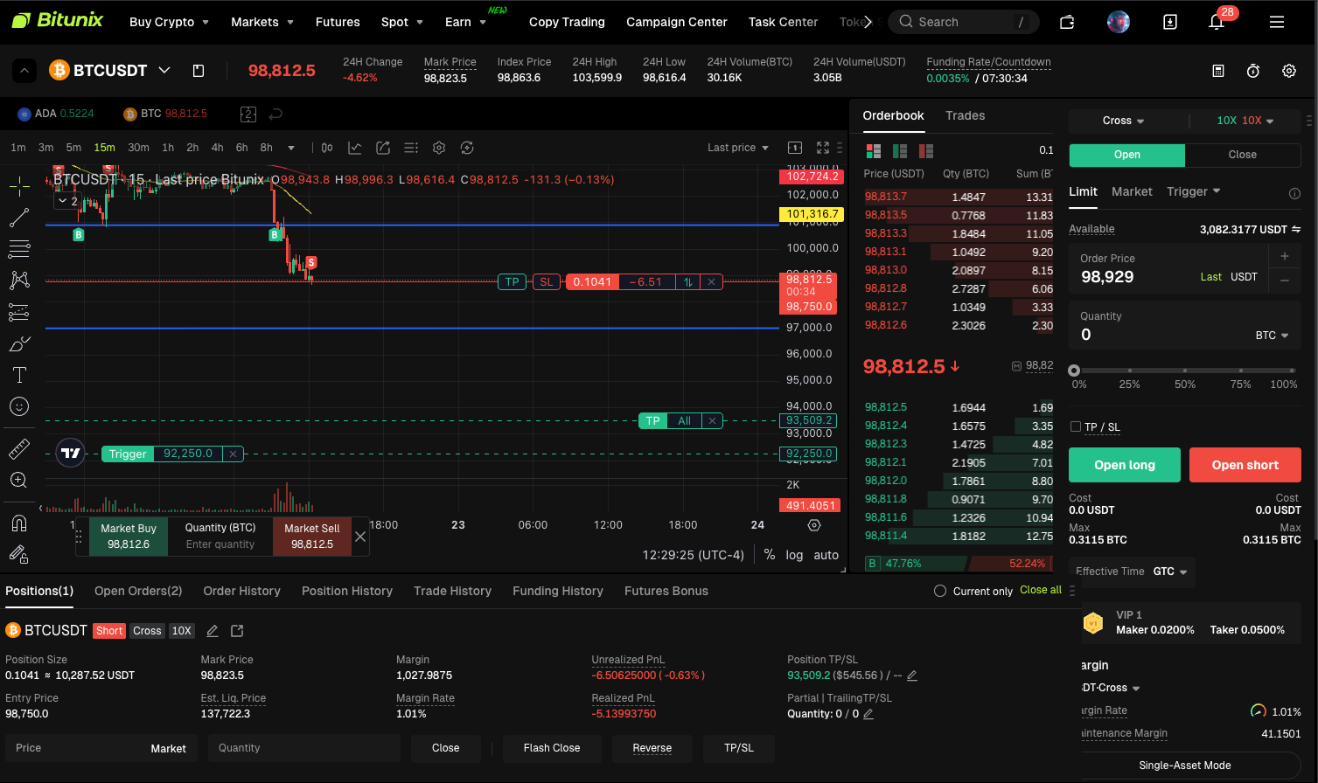
Task: Open the Open Orders(2) tab
Action: coord(138,591)
